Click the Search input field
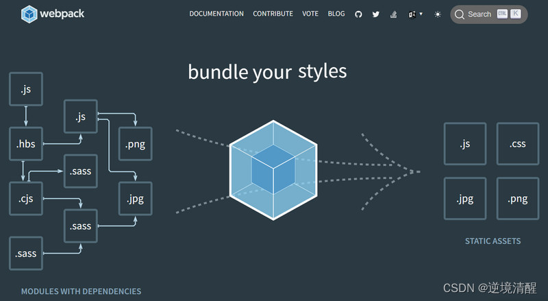This screenshot has width=548, height=301. click(x=488, y=14)
